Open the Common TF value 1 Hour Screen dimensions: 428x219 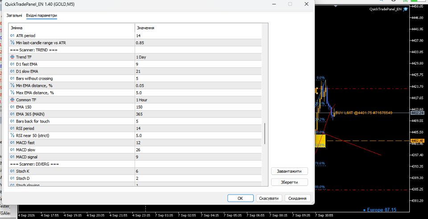[198, 100]
